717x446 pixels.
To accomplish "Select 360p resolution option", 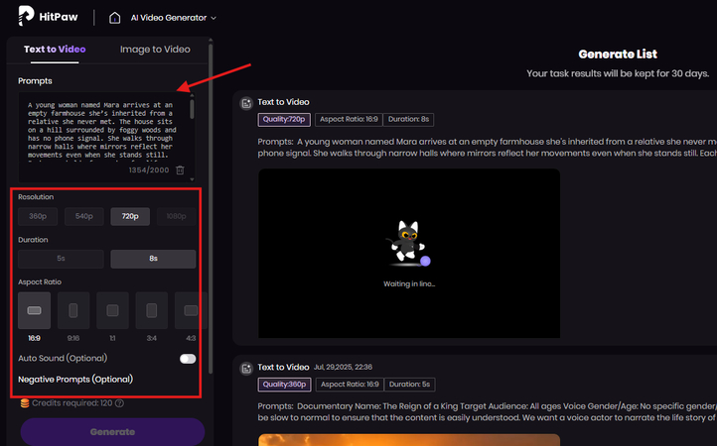I will point(36,216).
